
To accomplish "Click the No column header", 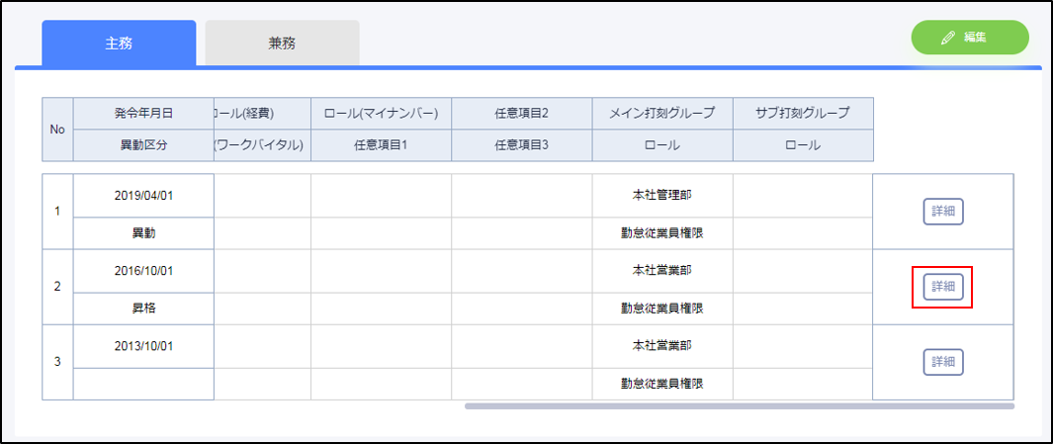I will tap(57, 130).
